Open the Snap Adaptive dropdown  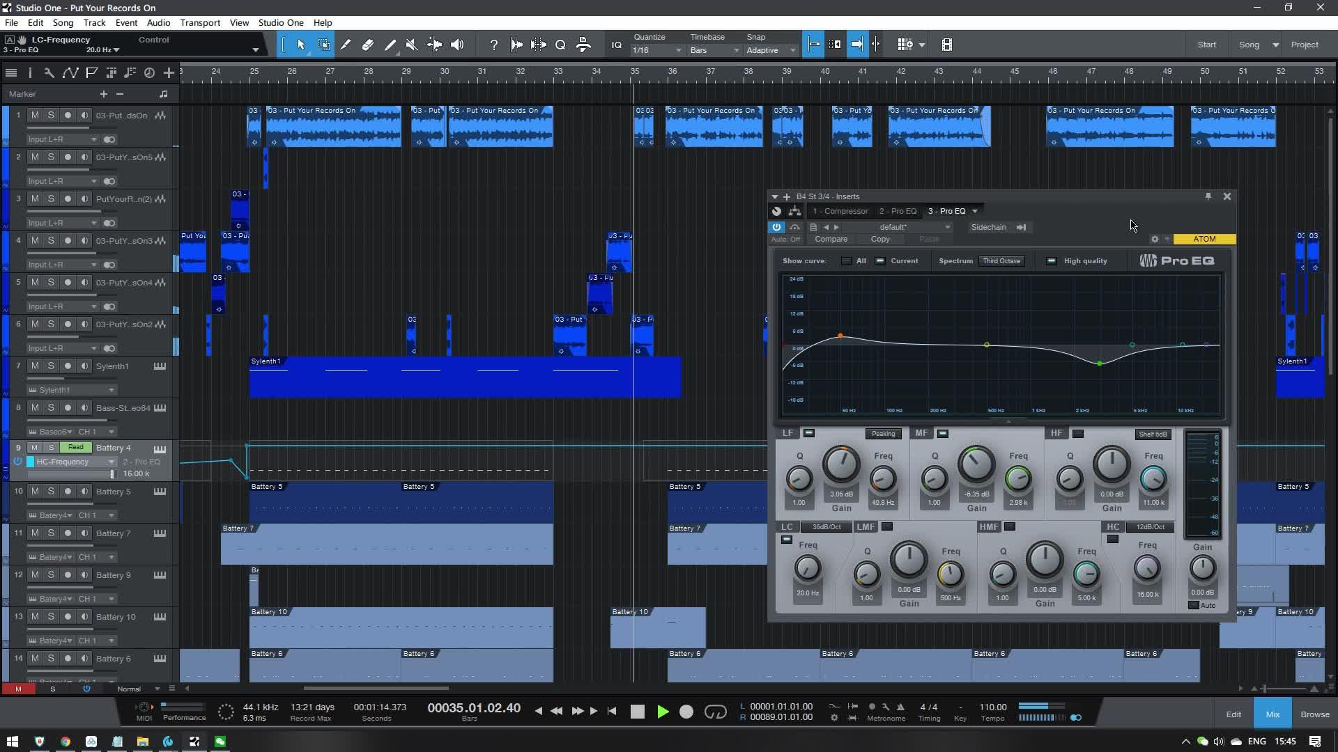click(771, 50)
